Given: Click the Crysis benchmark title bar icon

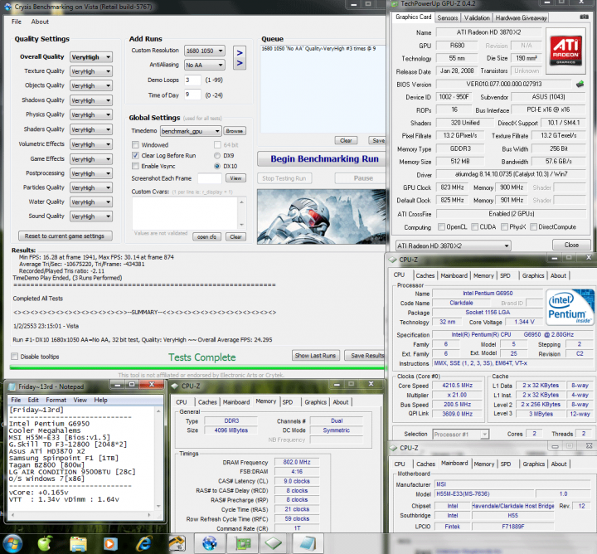Looking at the screenshot, I should tap(7, 7).
